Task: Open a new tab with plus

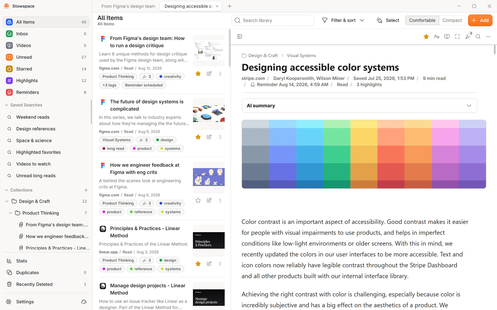Action: 230,6
